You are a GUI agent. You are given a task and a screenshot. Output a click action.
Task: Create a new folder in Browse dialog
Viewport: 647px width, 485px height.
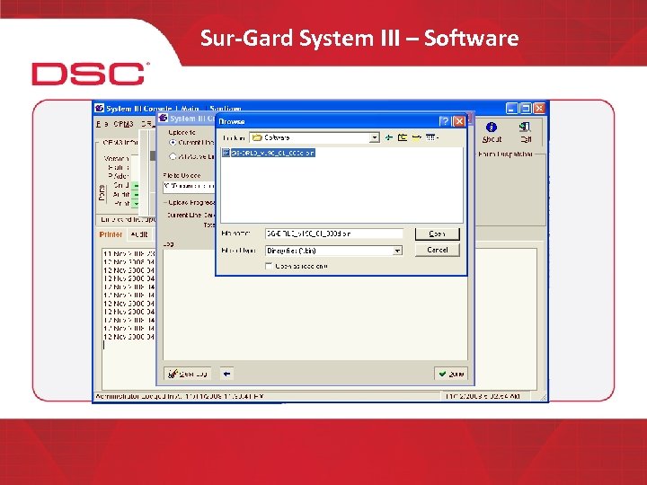click(x=416, y=137)
